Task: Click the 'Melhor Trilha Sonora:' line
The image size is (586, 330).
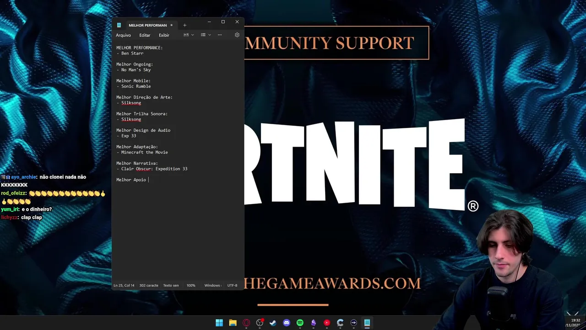Action: pyautogui.click(x=142, y=114)
